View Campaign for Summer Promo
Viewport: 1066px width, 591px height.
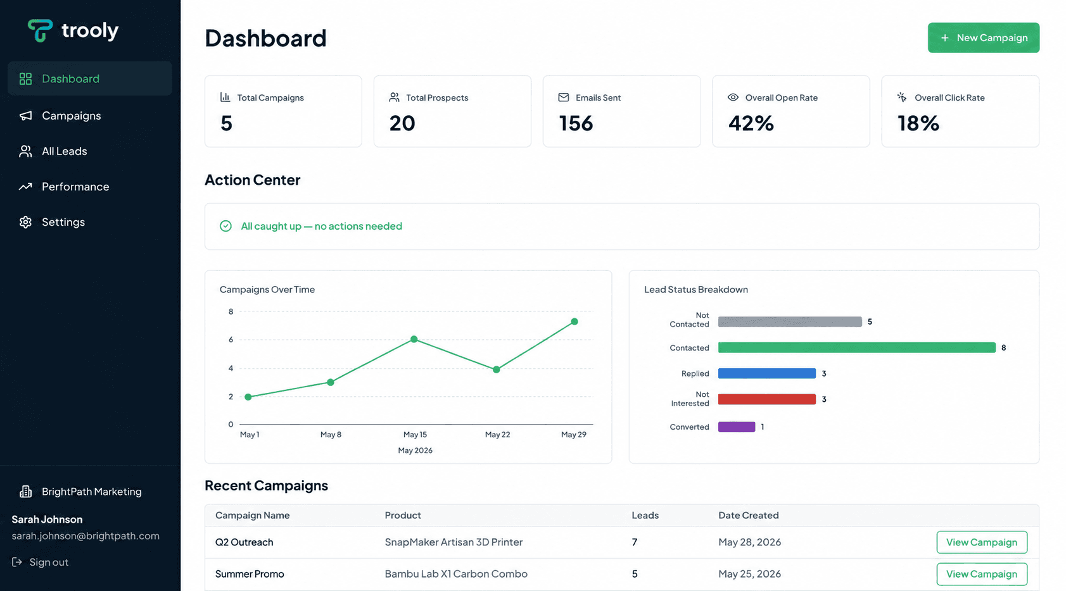[x=982, y=574]
